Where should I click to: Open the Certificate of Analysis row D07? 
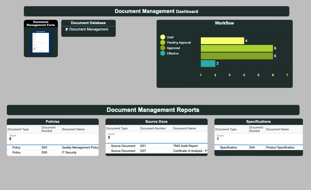tap(190, 151)
